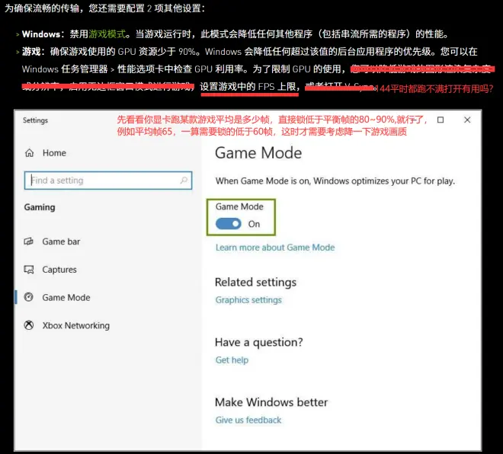503x454 pixels.
Task: Click the Captures sidebar icon
Action: coord(28,270)
